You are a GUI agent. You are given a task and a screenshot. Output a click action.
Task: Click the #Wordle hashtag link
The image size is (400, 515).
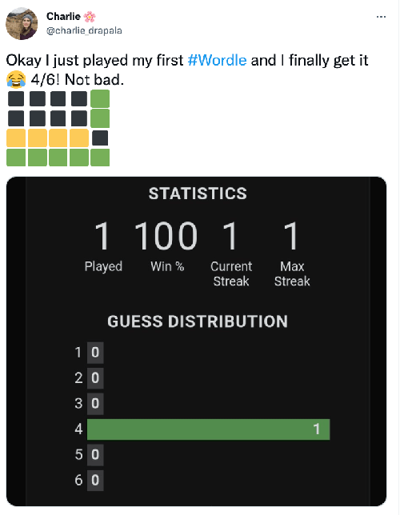point(217,61)
